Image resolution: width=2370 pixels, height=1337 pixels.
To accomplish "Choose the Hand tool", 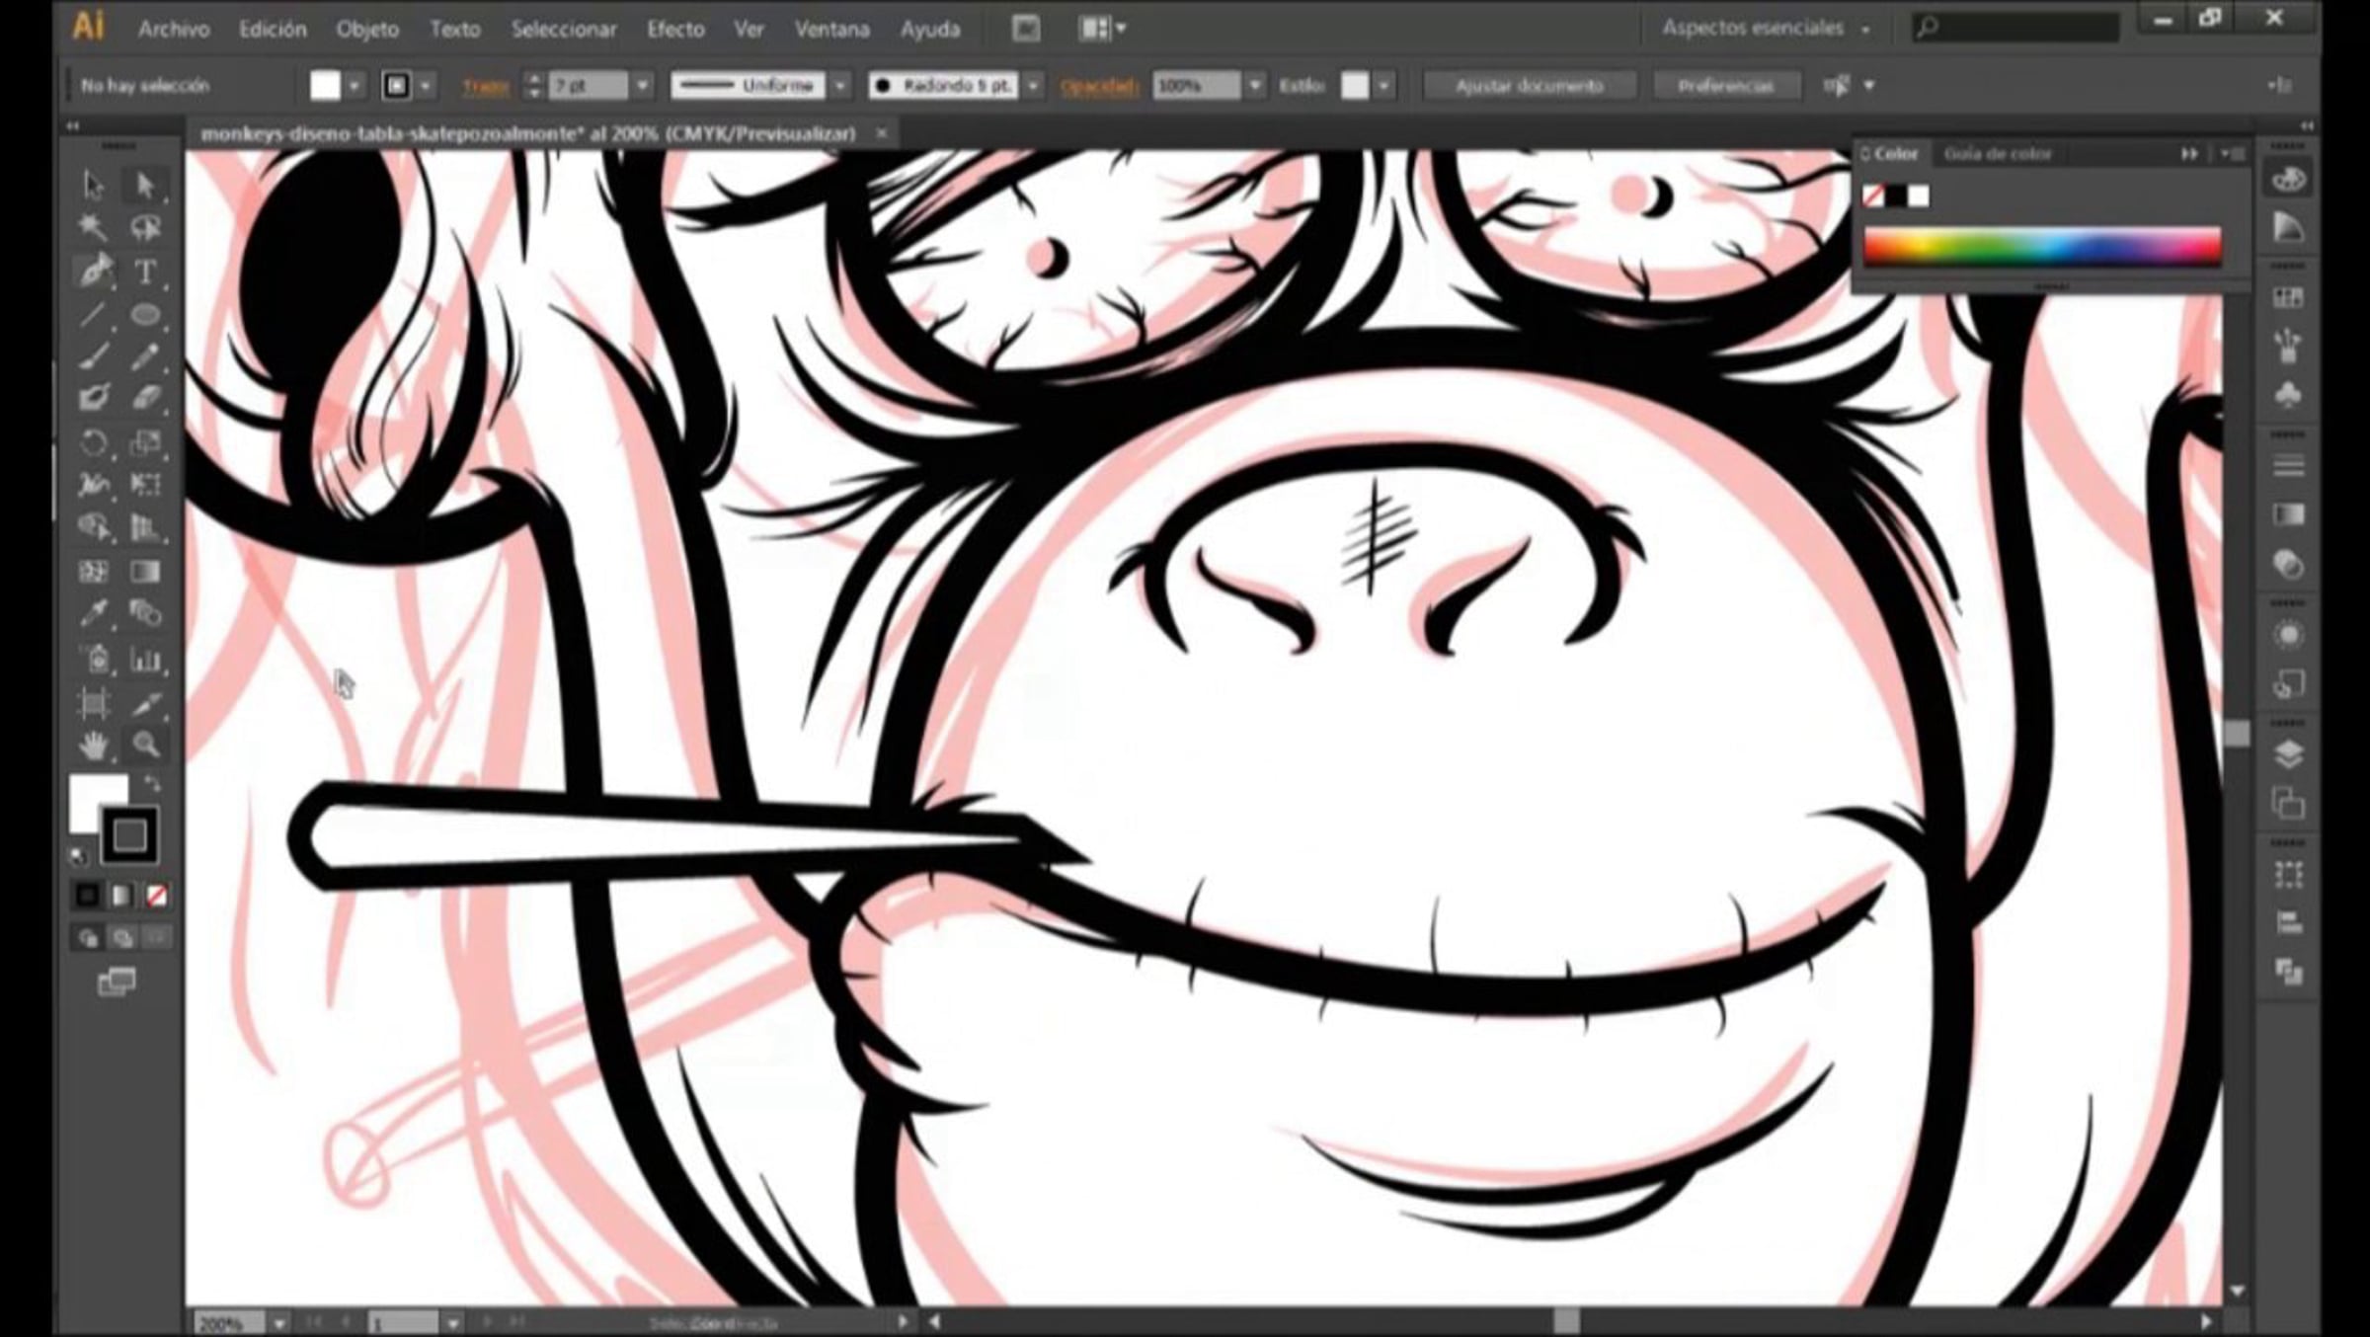I will [94, 746].
